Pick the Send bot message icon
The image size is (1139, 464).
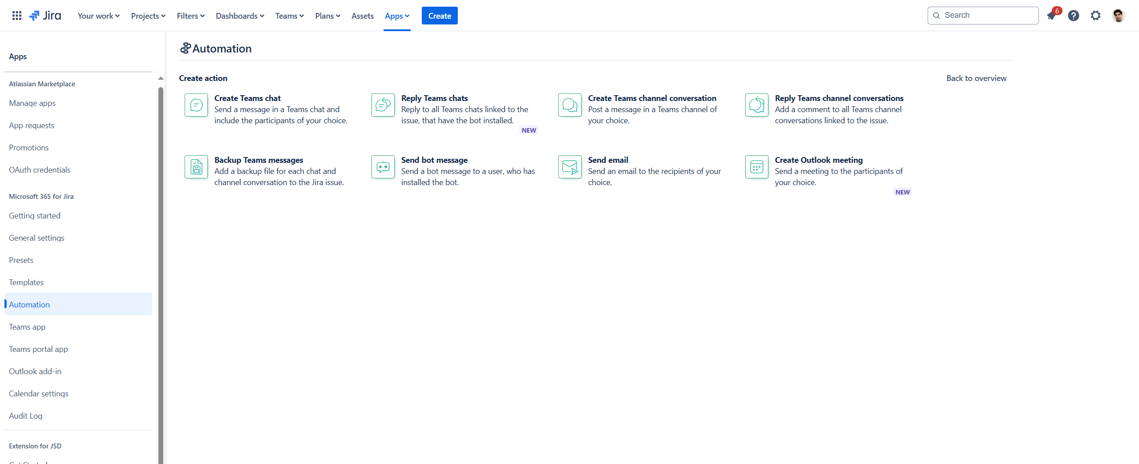click(383, 167)
